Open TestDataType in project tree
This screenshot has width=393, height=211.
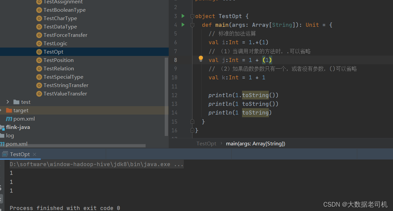coord(60,26)
